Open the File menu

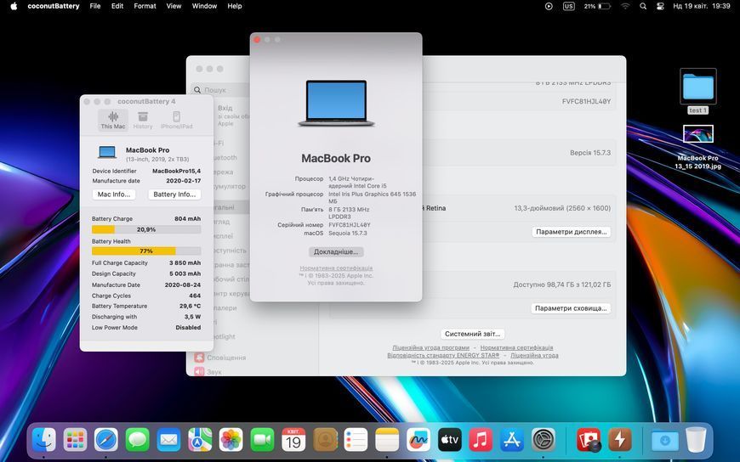click(95, 6)
